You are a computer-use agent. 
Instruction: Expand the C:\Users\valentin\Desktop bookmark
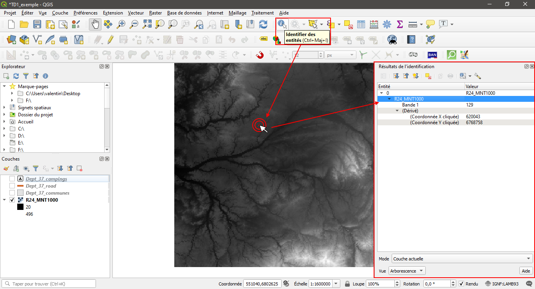coord(13,94)
